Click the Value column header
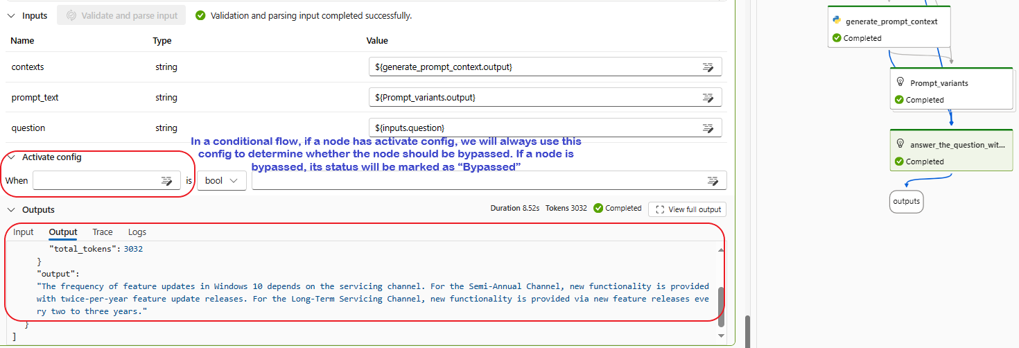 (x=377, y=41)
